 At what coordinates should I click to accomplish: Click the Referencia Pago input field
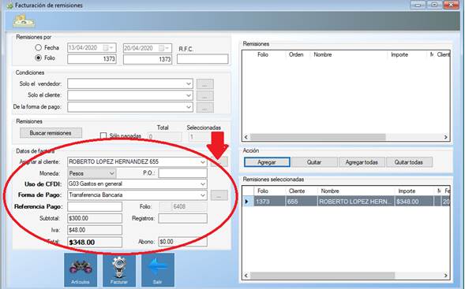pyautogui.click(x=95, y=206)
